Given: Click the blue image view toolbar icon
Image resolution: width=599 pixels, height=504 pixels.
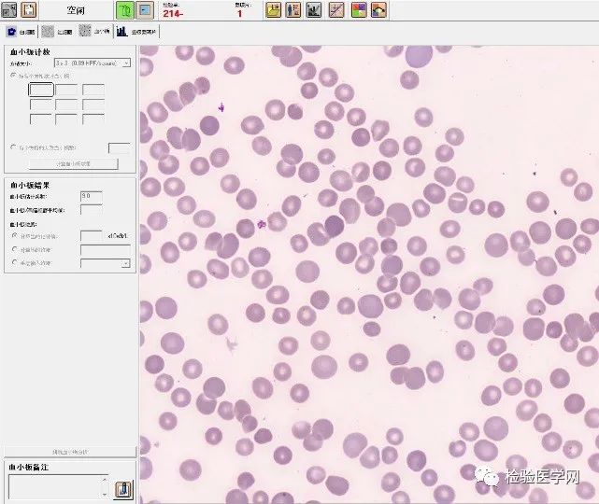Looking at the screenshot, I should point(145,10).
